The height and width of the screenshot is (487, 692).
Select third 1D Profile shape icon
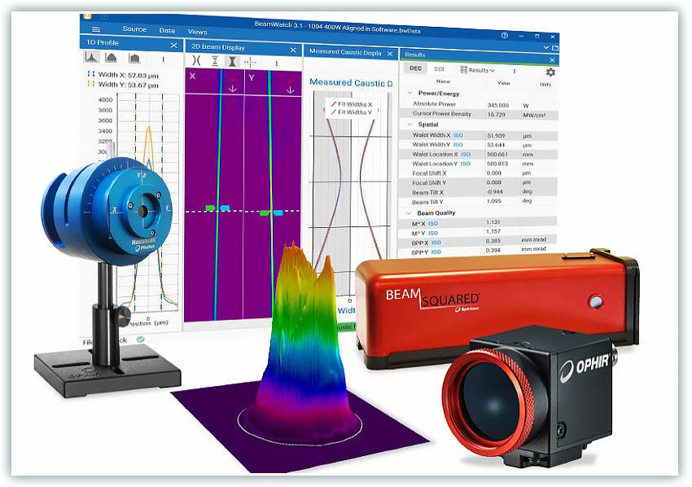click(x=134, y=58)
